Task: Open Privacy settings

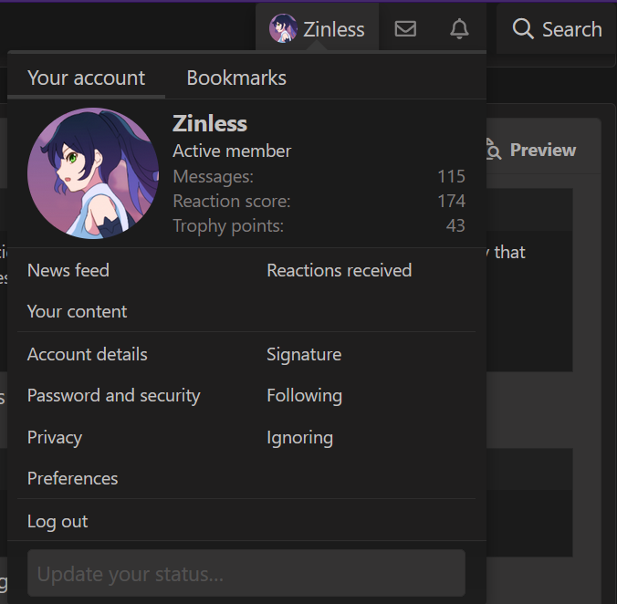Action: coord(55,437)
